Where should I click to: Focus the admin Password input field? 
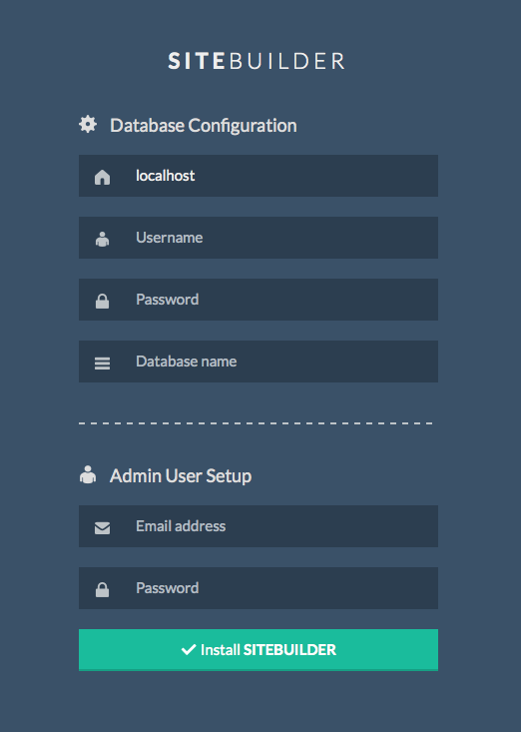point(259,588)
